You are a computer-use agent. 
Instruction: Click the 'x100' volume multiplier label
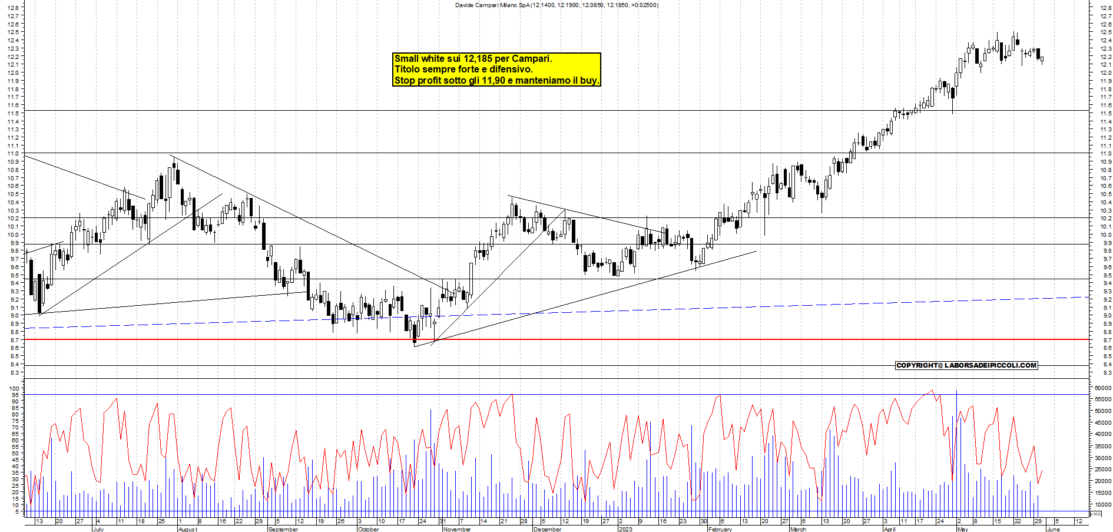tap(1096, 514)
